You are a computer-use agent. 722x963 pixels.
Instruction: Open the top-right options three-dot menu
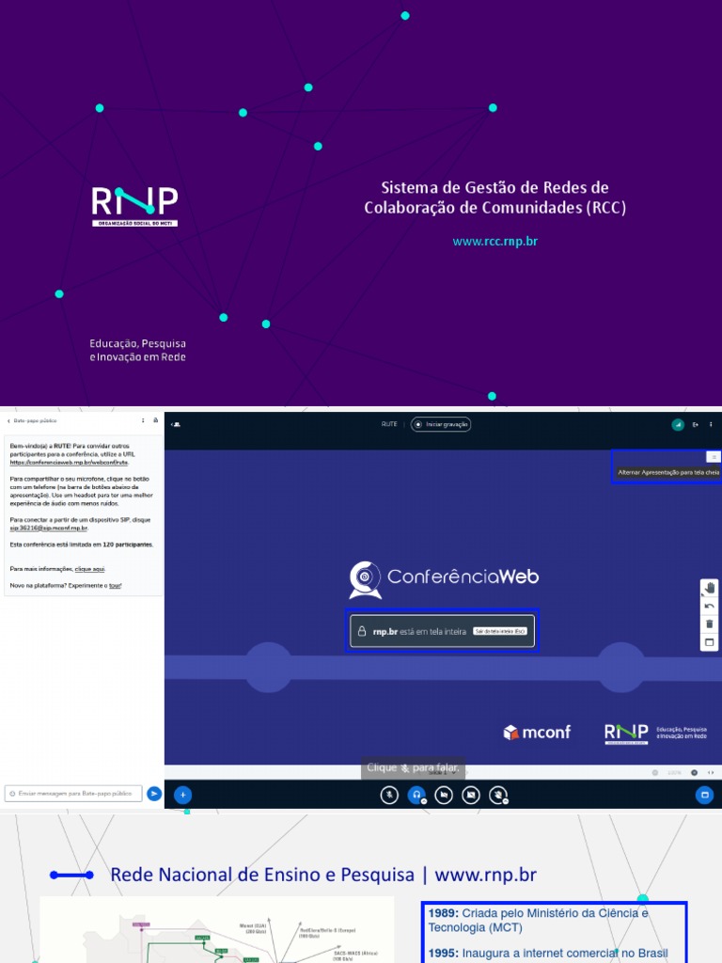711,424
